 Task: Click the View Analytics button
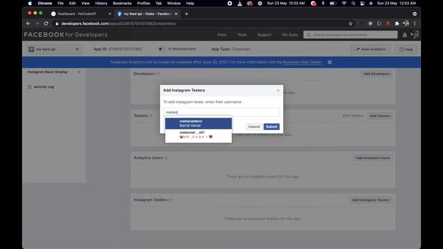tap(370, 49)
